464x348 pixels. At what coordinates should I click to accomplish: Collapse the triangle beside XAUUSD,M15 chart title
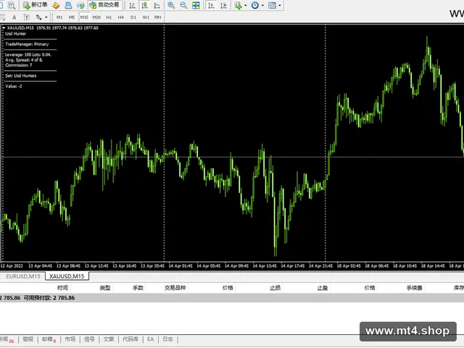pos(4,28)
